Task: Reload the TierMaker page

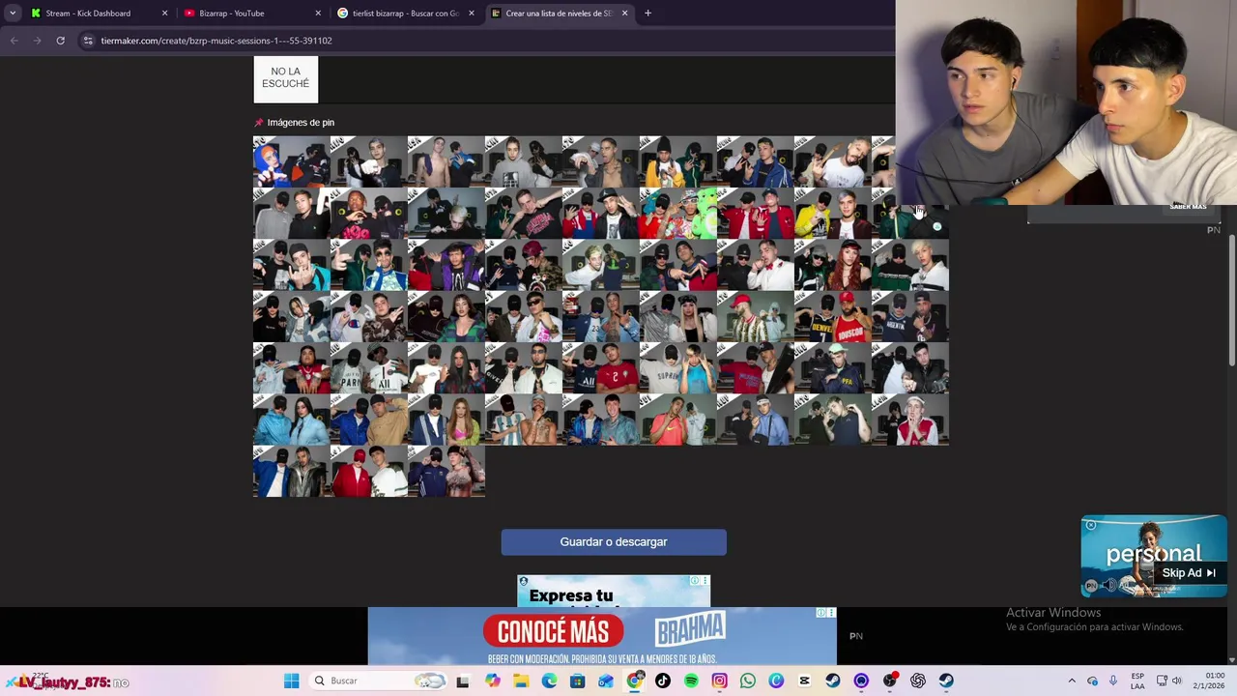Action: pyautogui.click(x=60, y=41)
